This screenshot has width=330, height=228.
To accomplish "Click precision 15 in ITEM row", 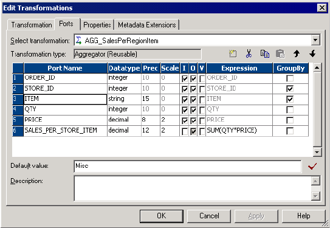I will [x=151, y=99].
